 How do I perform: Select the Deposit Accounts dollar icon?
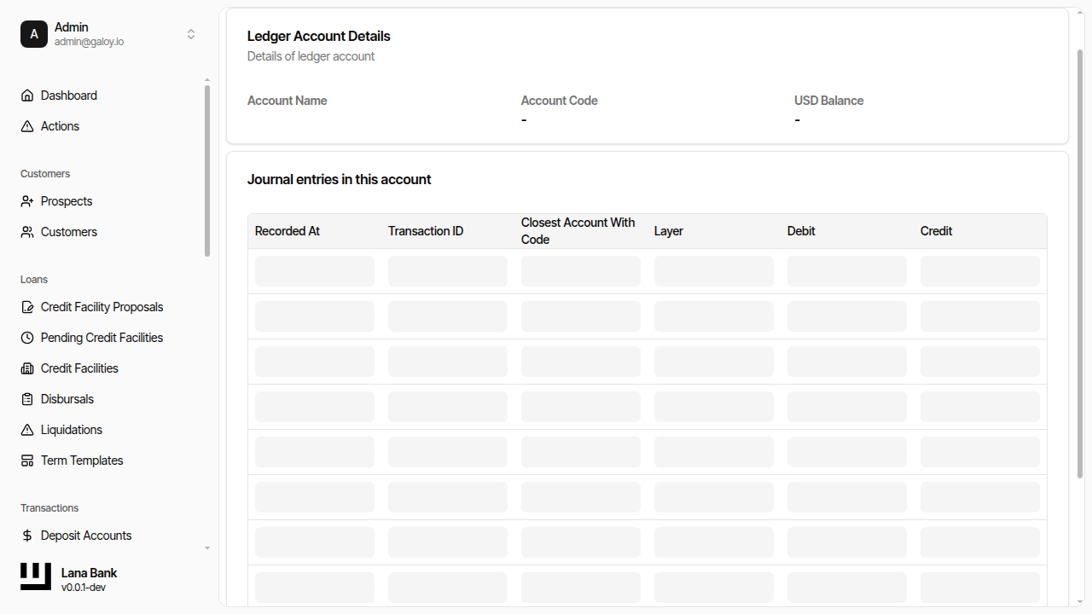pos(26,535)
